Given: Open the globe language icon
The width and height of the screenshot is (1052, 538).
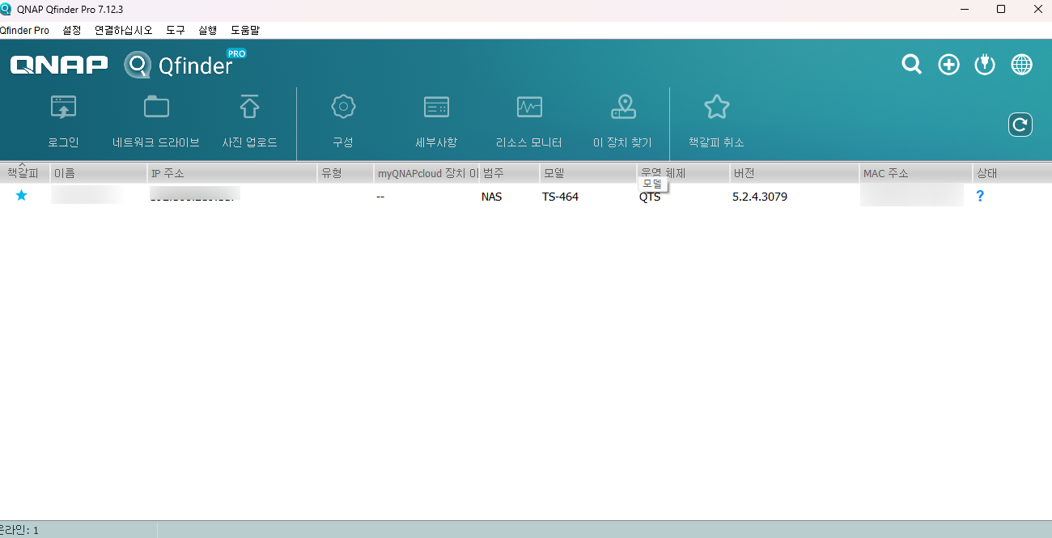Looking at the screenshot, I should (x=1021, y=65).
